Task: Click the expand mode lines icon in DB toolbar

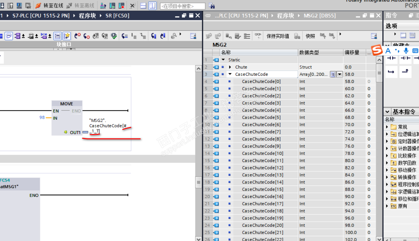Action: [247, 36]
